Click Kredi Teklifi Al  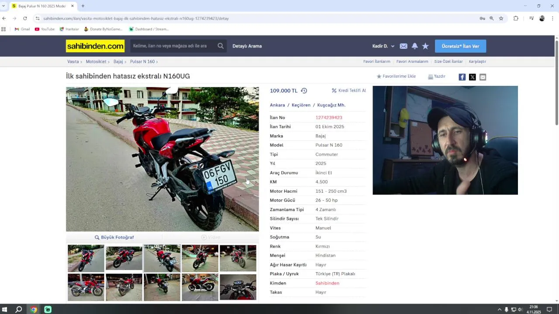point(349,91)
